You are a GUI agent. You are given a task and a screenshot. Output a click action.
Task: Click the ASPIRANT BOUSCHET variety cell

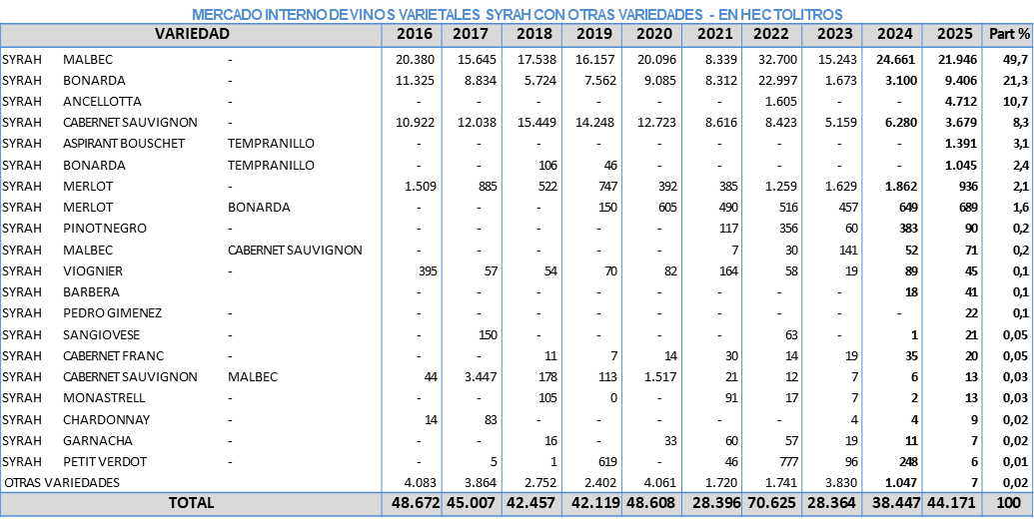pyautogui.click(x=124, y=144)
